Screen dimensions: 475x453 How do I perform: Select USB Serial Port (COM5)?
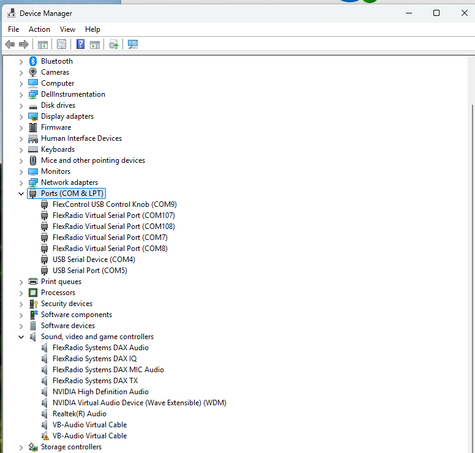tap(90, 271)
